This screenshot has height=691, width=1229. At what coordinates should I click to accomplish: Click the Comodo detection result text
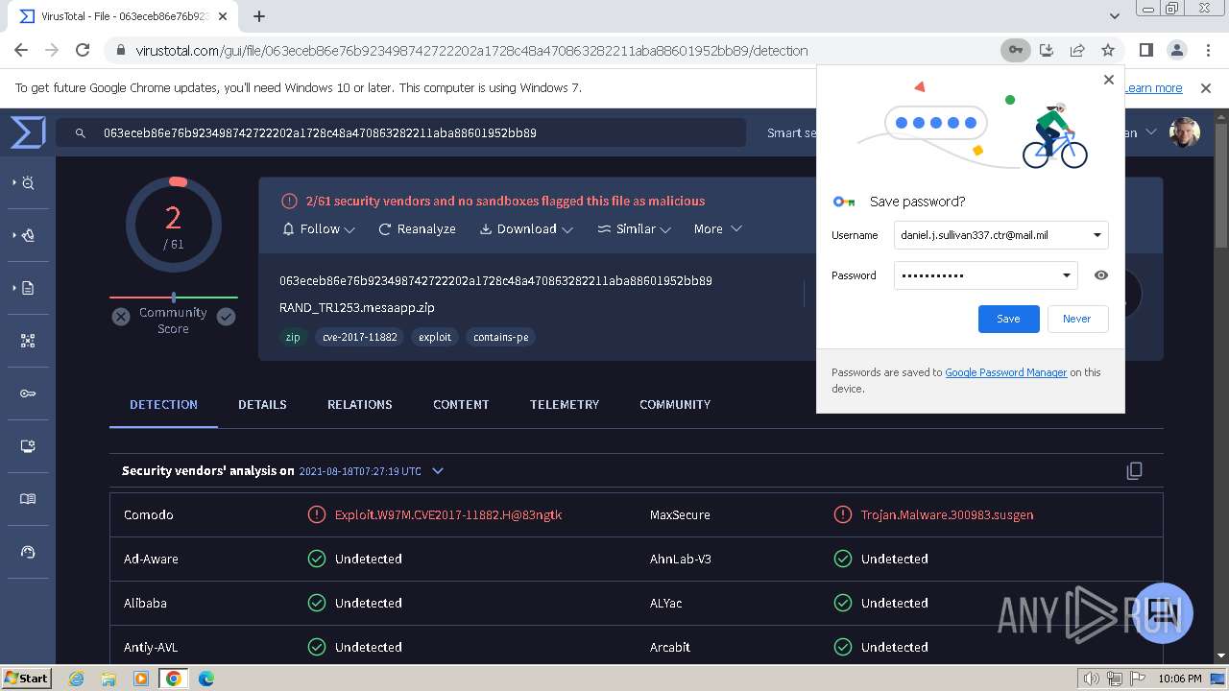coord(448,515)
